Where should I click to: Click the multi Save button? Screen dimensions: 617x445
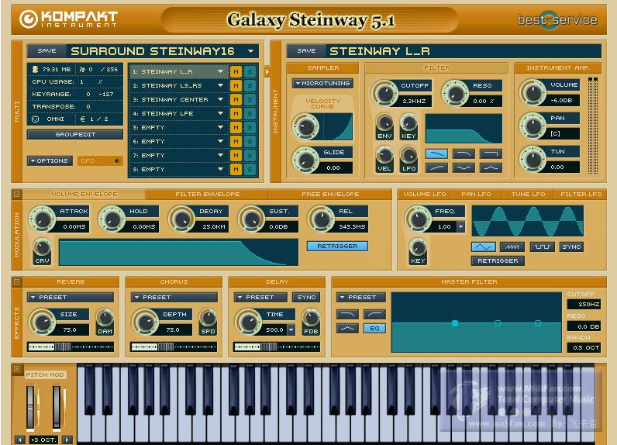[47, 50]
